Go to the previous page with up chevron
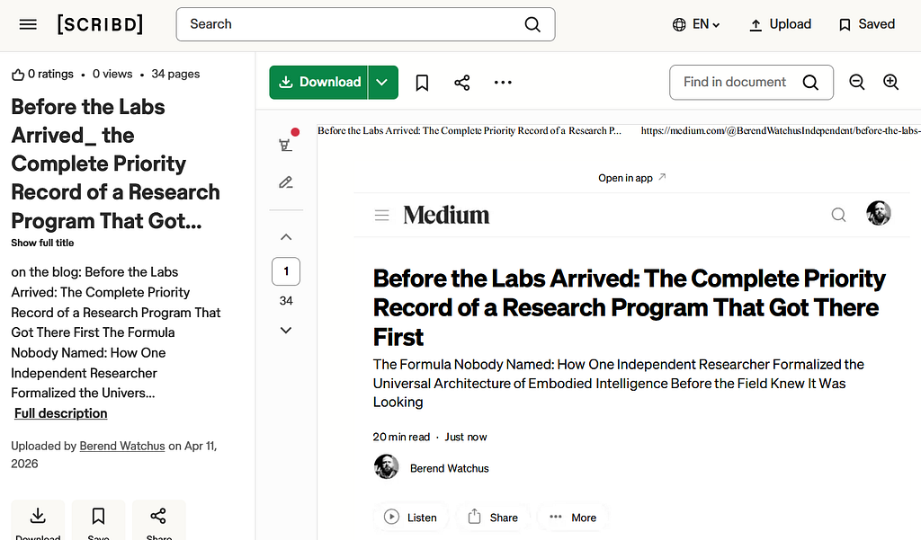921x540 pixels. pyautogui.click(x=286, y=237)
